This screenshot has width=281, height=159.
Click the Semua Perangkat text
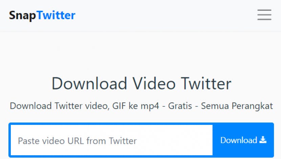[x=237, y=106]
